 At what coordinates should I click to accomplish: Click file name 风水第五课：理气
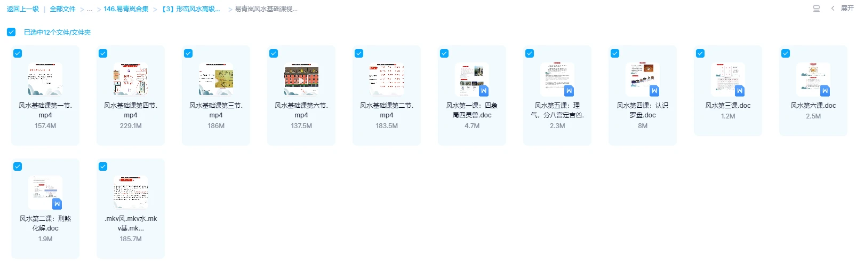(x=557, y=110)
